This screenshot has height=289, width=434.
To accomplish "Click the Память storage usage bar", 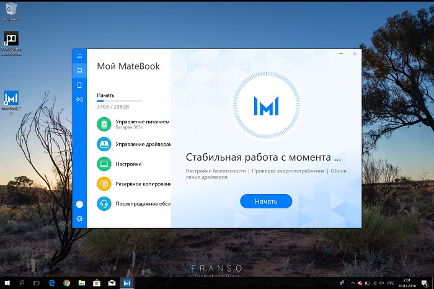I will [x=119, y=100].
